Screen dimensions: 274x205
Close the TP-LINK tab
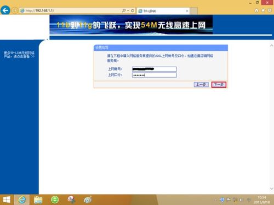click(187, 11)
